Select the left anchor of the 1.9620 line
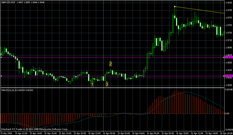233x135 pixels. (x=1, y=76)
